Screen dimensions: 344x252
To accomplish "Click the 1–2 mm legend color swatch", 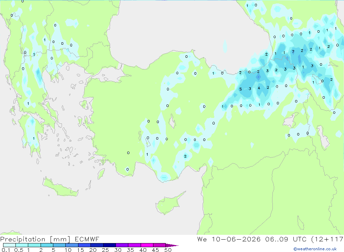I will [x=34, y=245].
